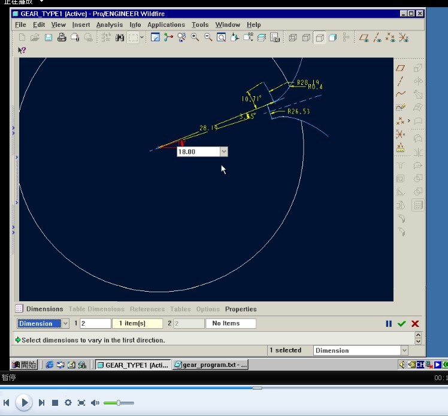The image size is (448, 416).
Task: Click the Sketch tool in right toolbar
Action: point(400,107)
